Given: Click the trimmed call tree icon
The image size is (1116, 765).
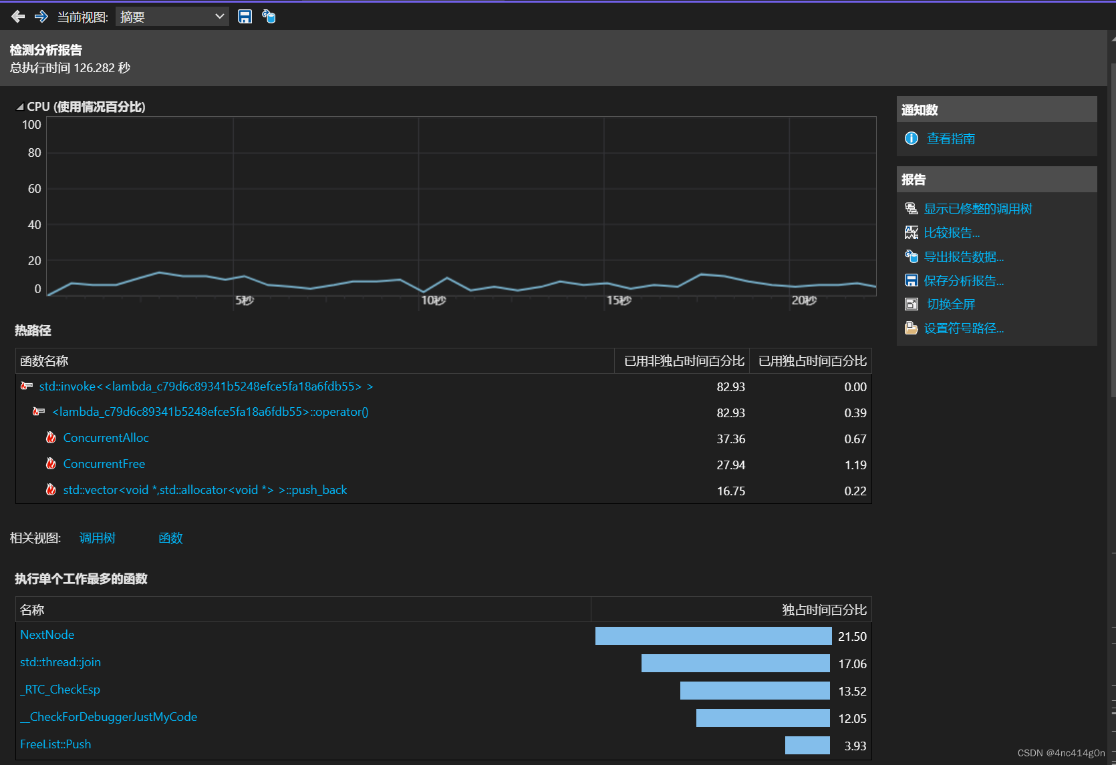Looking at the screenshot, I should pos(912,208).
